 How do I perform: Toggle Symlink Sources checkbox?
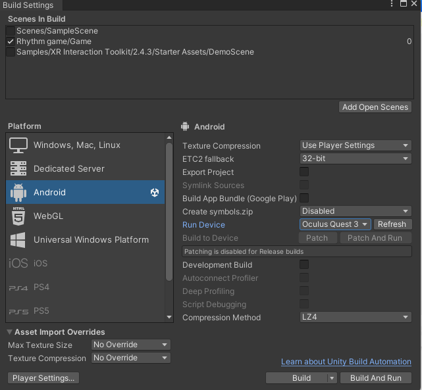(304, 185)
